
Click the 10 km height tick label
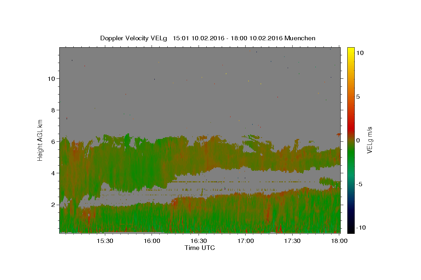[x=51, y=78]
